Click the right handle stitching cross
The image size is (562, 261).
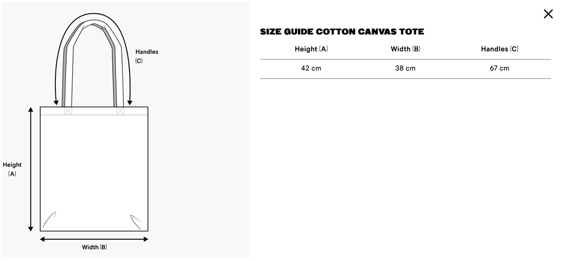click(x=120, y=111)
